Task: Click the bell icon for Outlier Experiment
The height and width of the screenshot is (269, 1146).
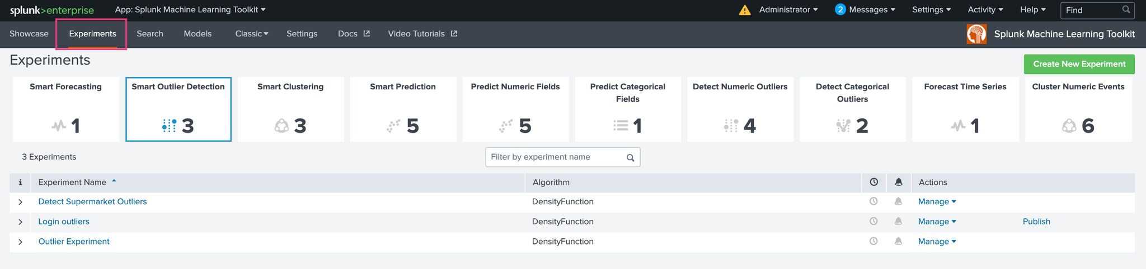Action: coord(898,242)
